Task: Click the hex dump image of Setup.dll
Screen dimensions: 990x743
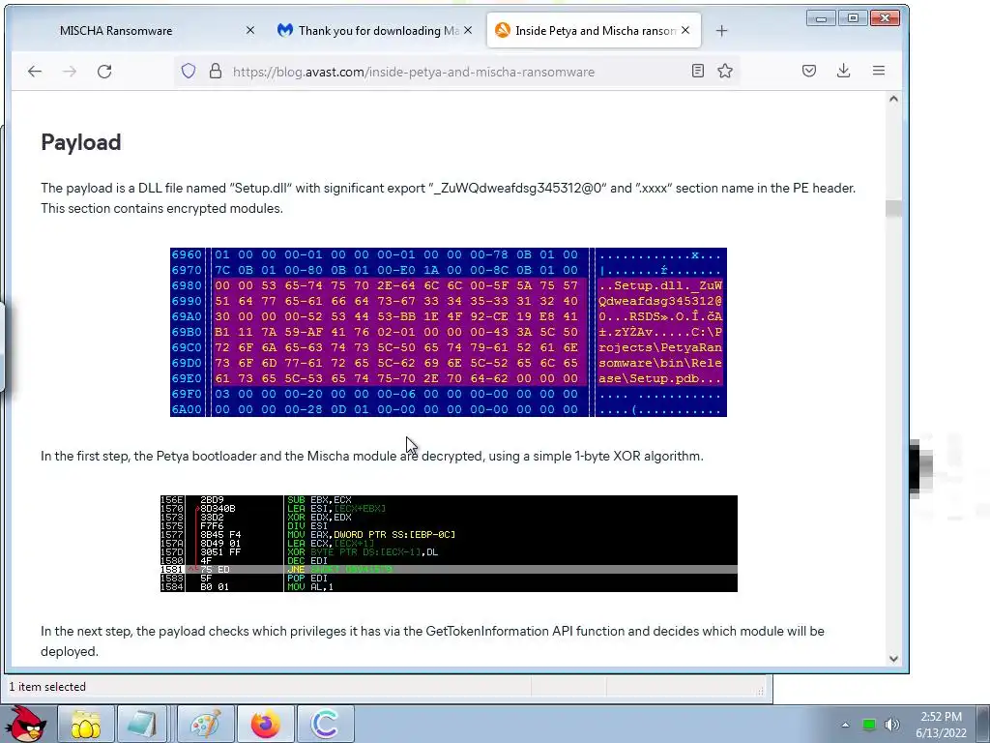Action: [449, 333]
